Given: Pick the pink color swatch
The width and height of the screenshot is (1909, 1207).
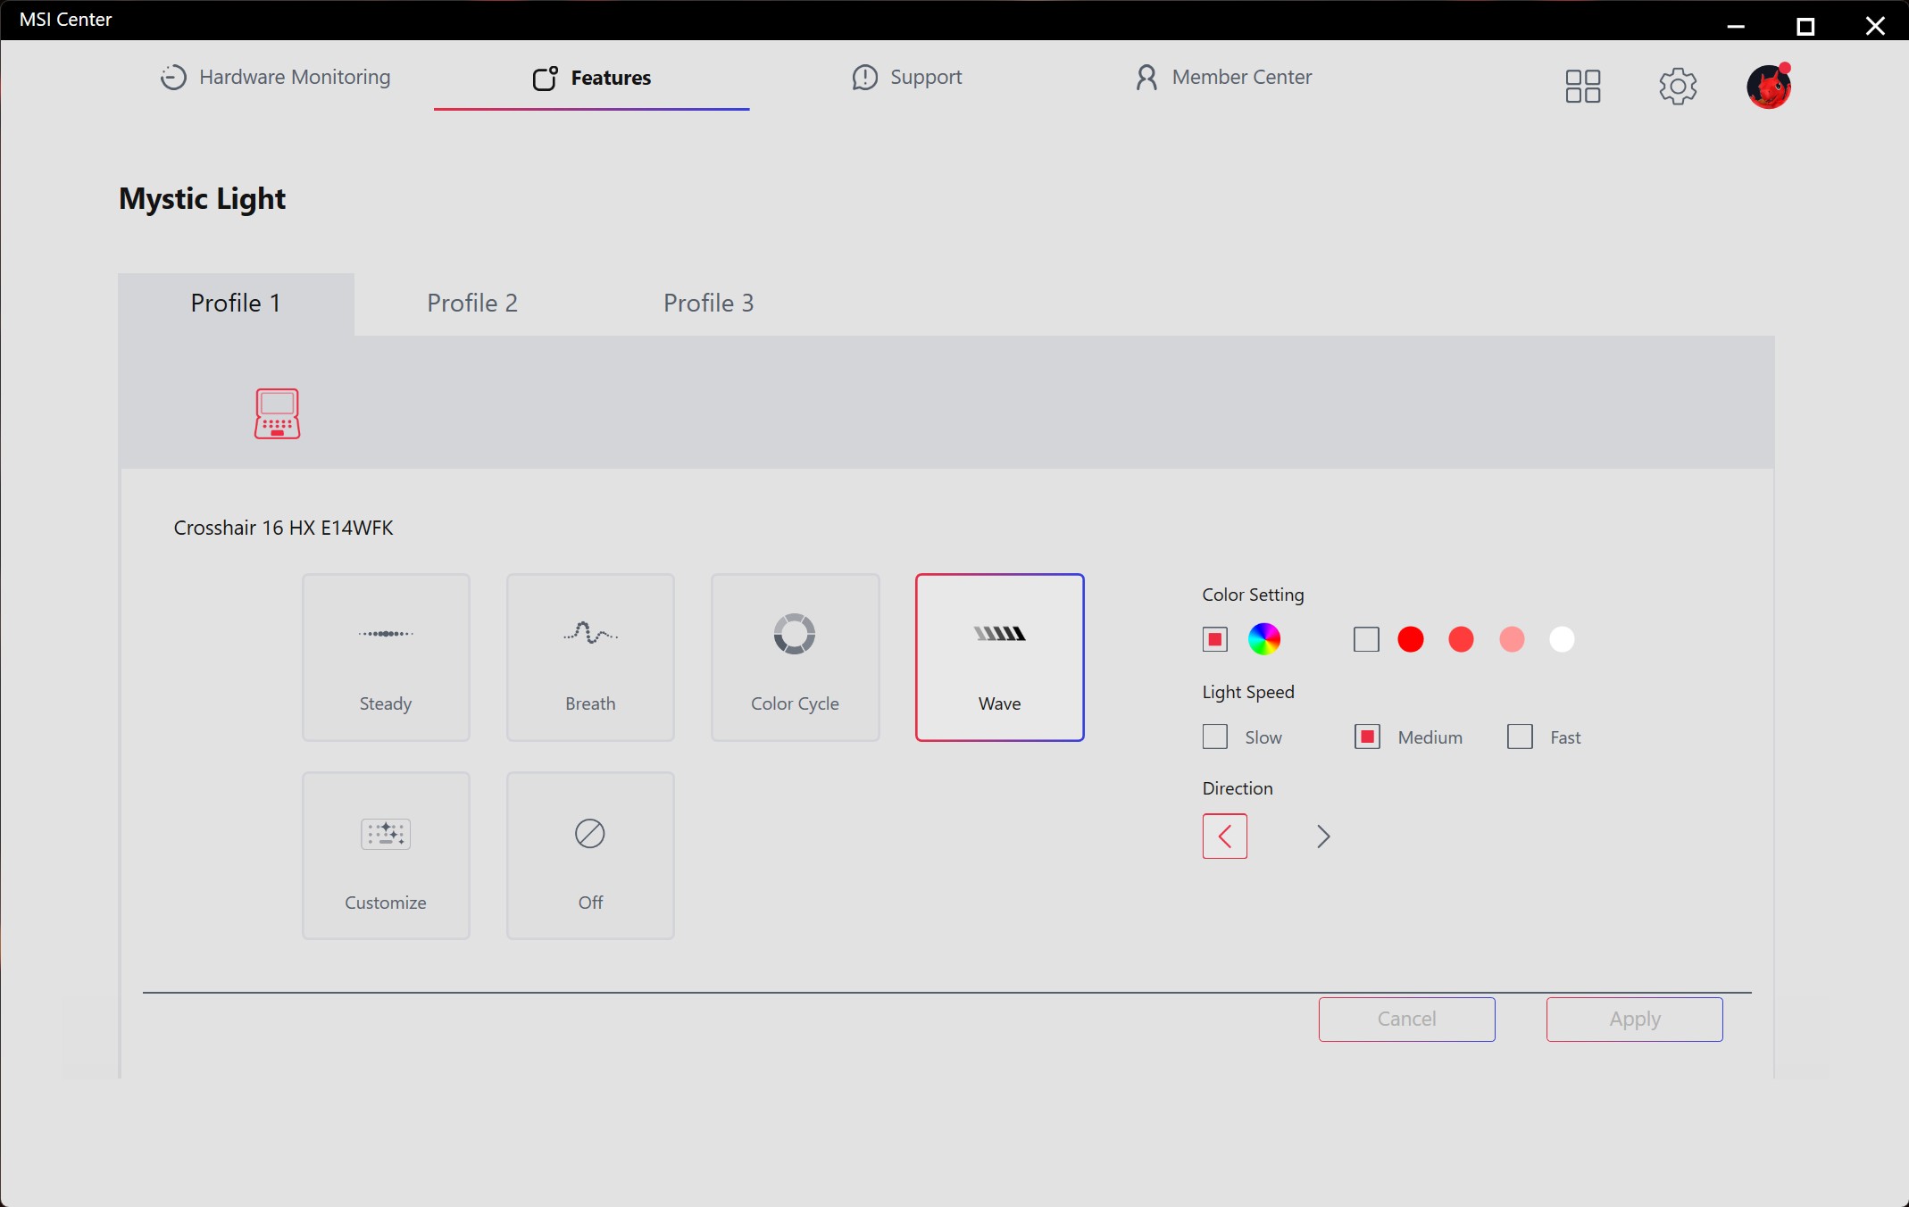Looking at the screenshot, I should tap(1512, 639).
